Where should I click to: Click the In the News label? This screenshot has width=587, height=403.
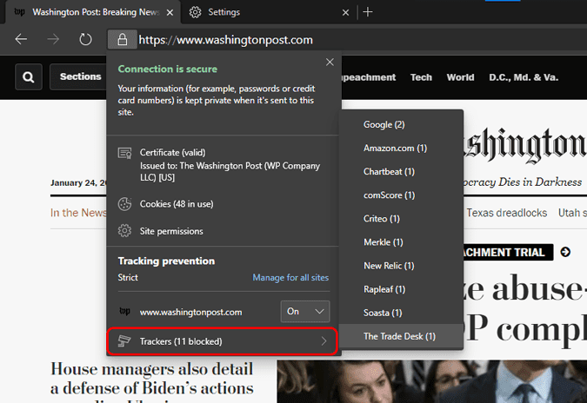click(x=78, y=213)
